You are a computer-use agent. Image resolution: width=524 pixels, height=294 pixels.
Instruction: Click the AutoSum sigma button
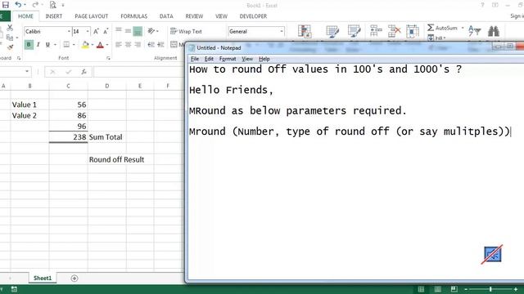click(442, 28)
